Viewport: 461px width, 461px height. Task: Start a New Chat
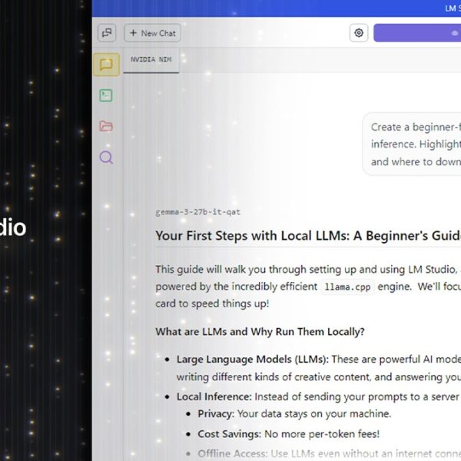click(152, 33)
